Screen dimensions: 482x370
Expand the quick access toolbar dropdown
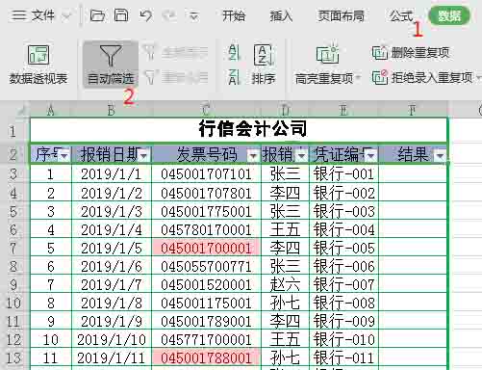(193, 15)
